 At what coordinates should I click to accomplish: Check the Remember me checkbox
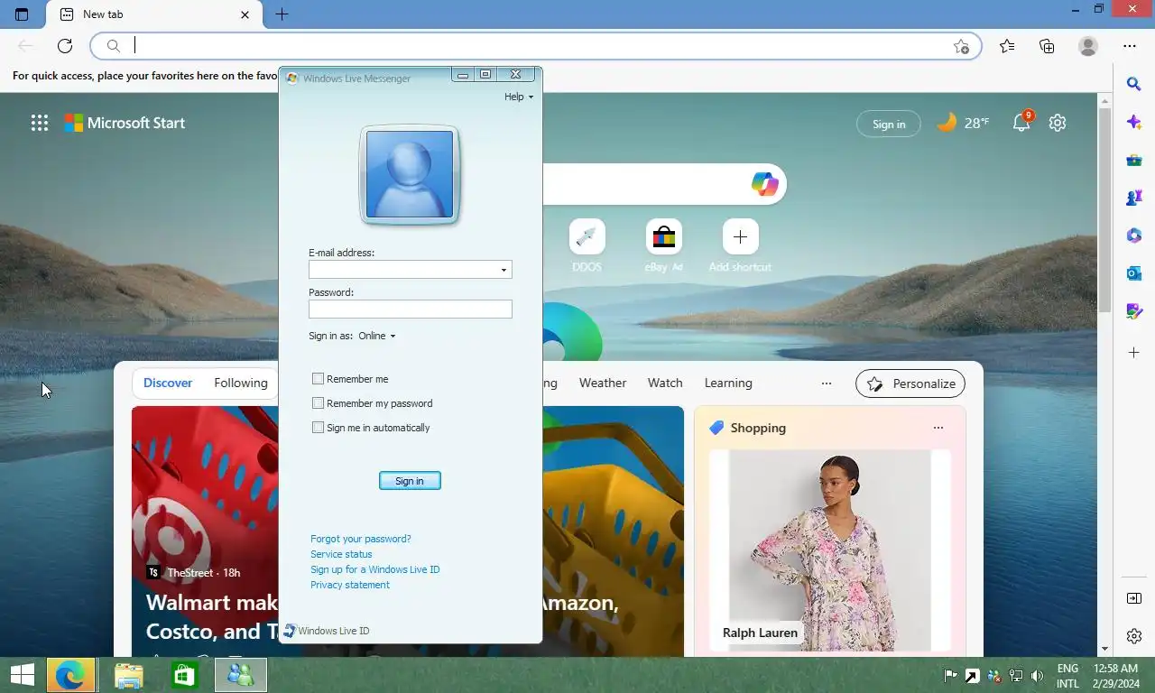[318, 379]
